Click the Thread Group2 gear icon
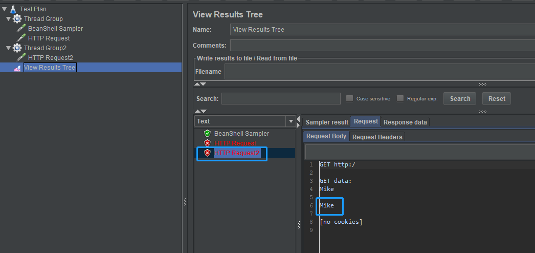 click(x=17, y=48)
